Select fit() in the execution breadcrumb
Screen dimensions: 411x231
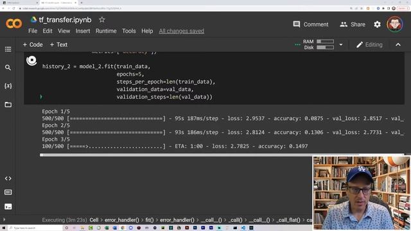(150, 220)
